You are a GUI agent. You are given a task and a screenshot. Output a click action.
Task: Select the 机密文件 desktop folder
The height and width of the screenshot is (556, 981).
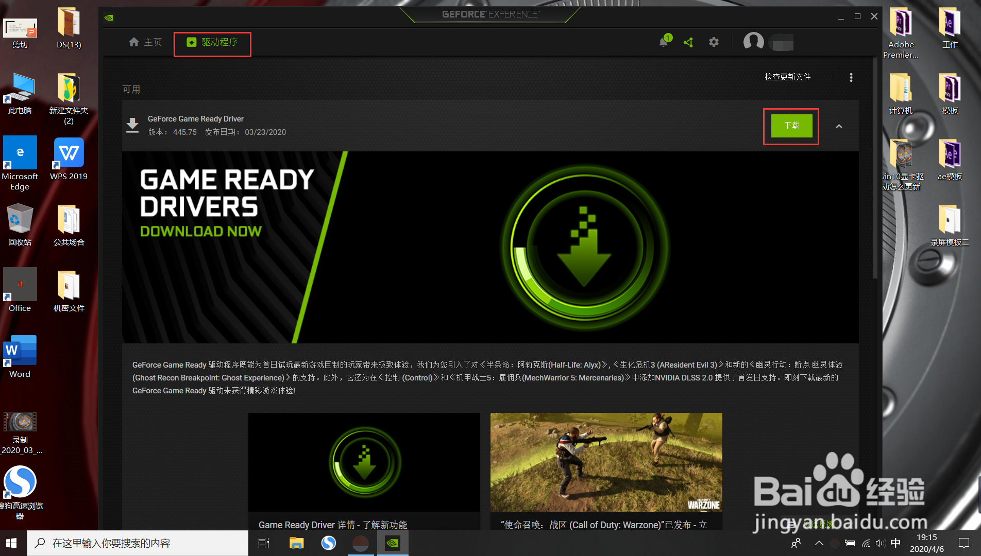coord(69,291)
